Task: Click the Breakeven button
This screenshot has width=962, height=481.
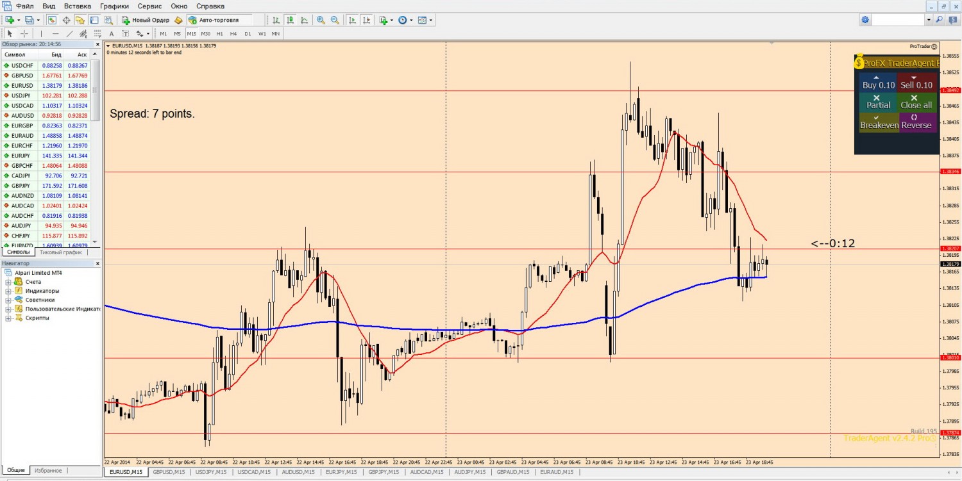Action: pos(878,122)
